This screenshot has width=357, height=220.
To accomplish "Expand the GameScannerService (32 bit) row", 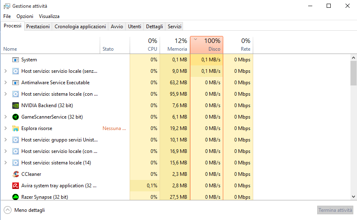I will coord(6,117).
